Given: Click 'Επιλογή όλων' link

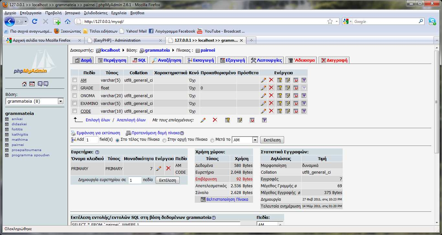Looking at the screenshot, I should click(x=98, y=120).
